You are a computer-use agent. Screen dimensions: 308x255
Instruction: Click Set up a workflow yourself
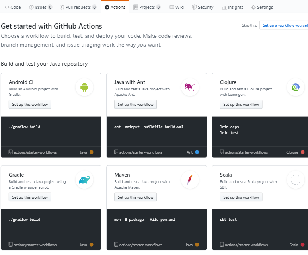(x=284, y=25)
